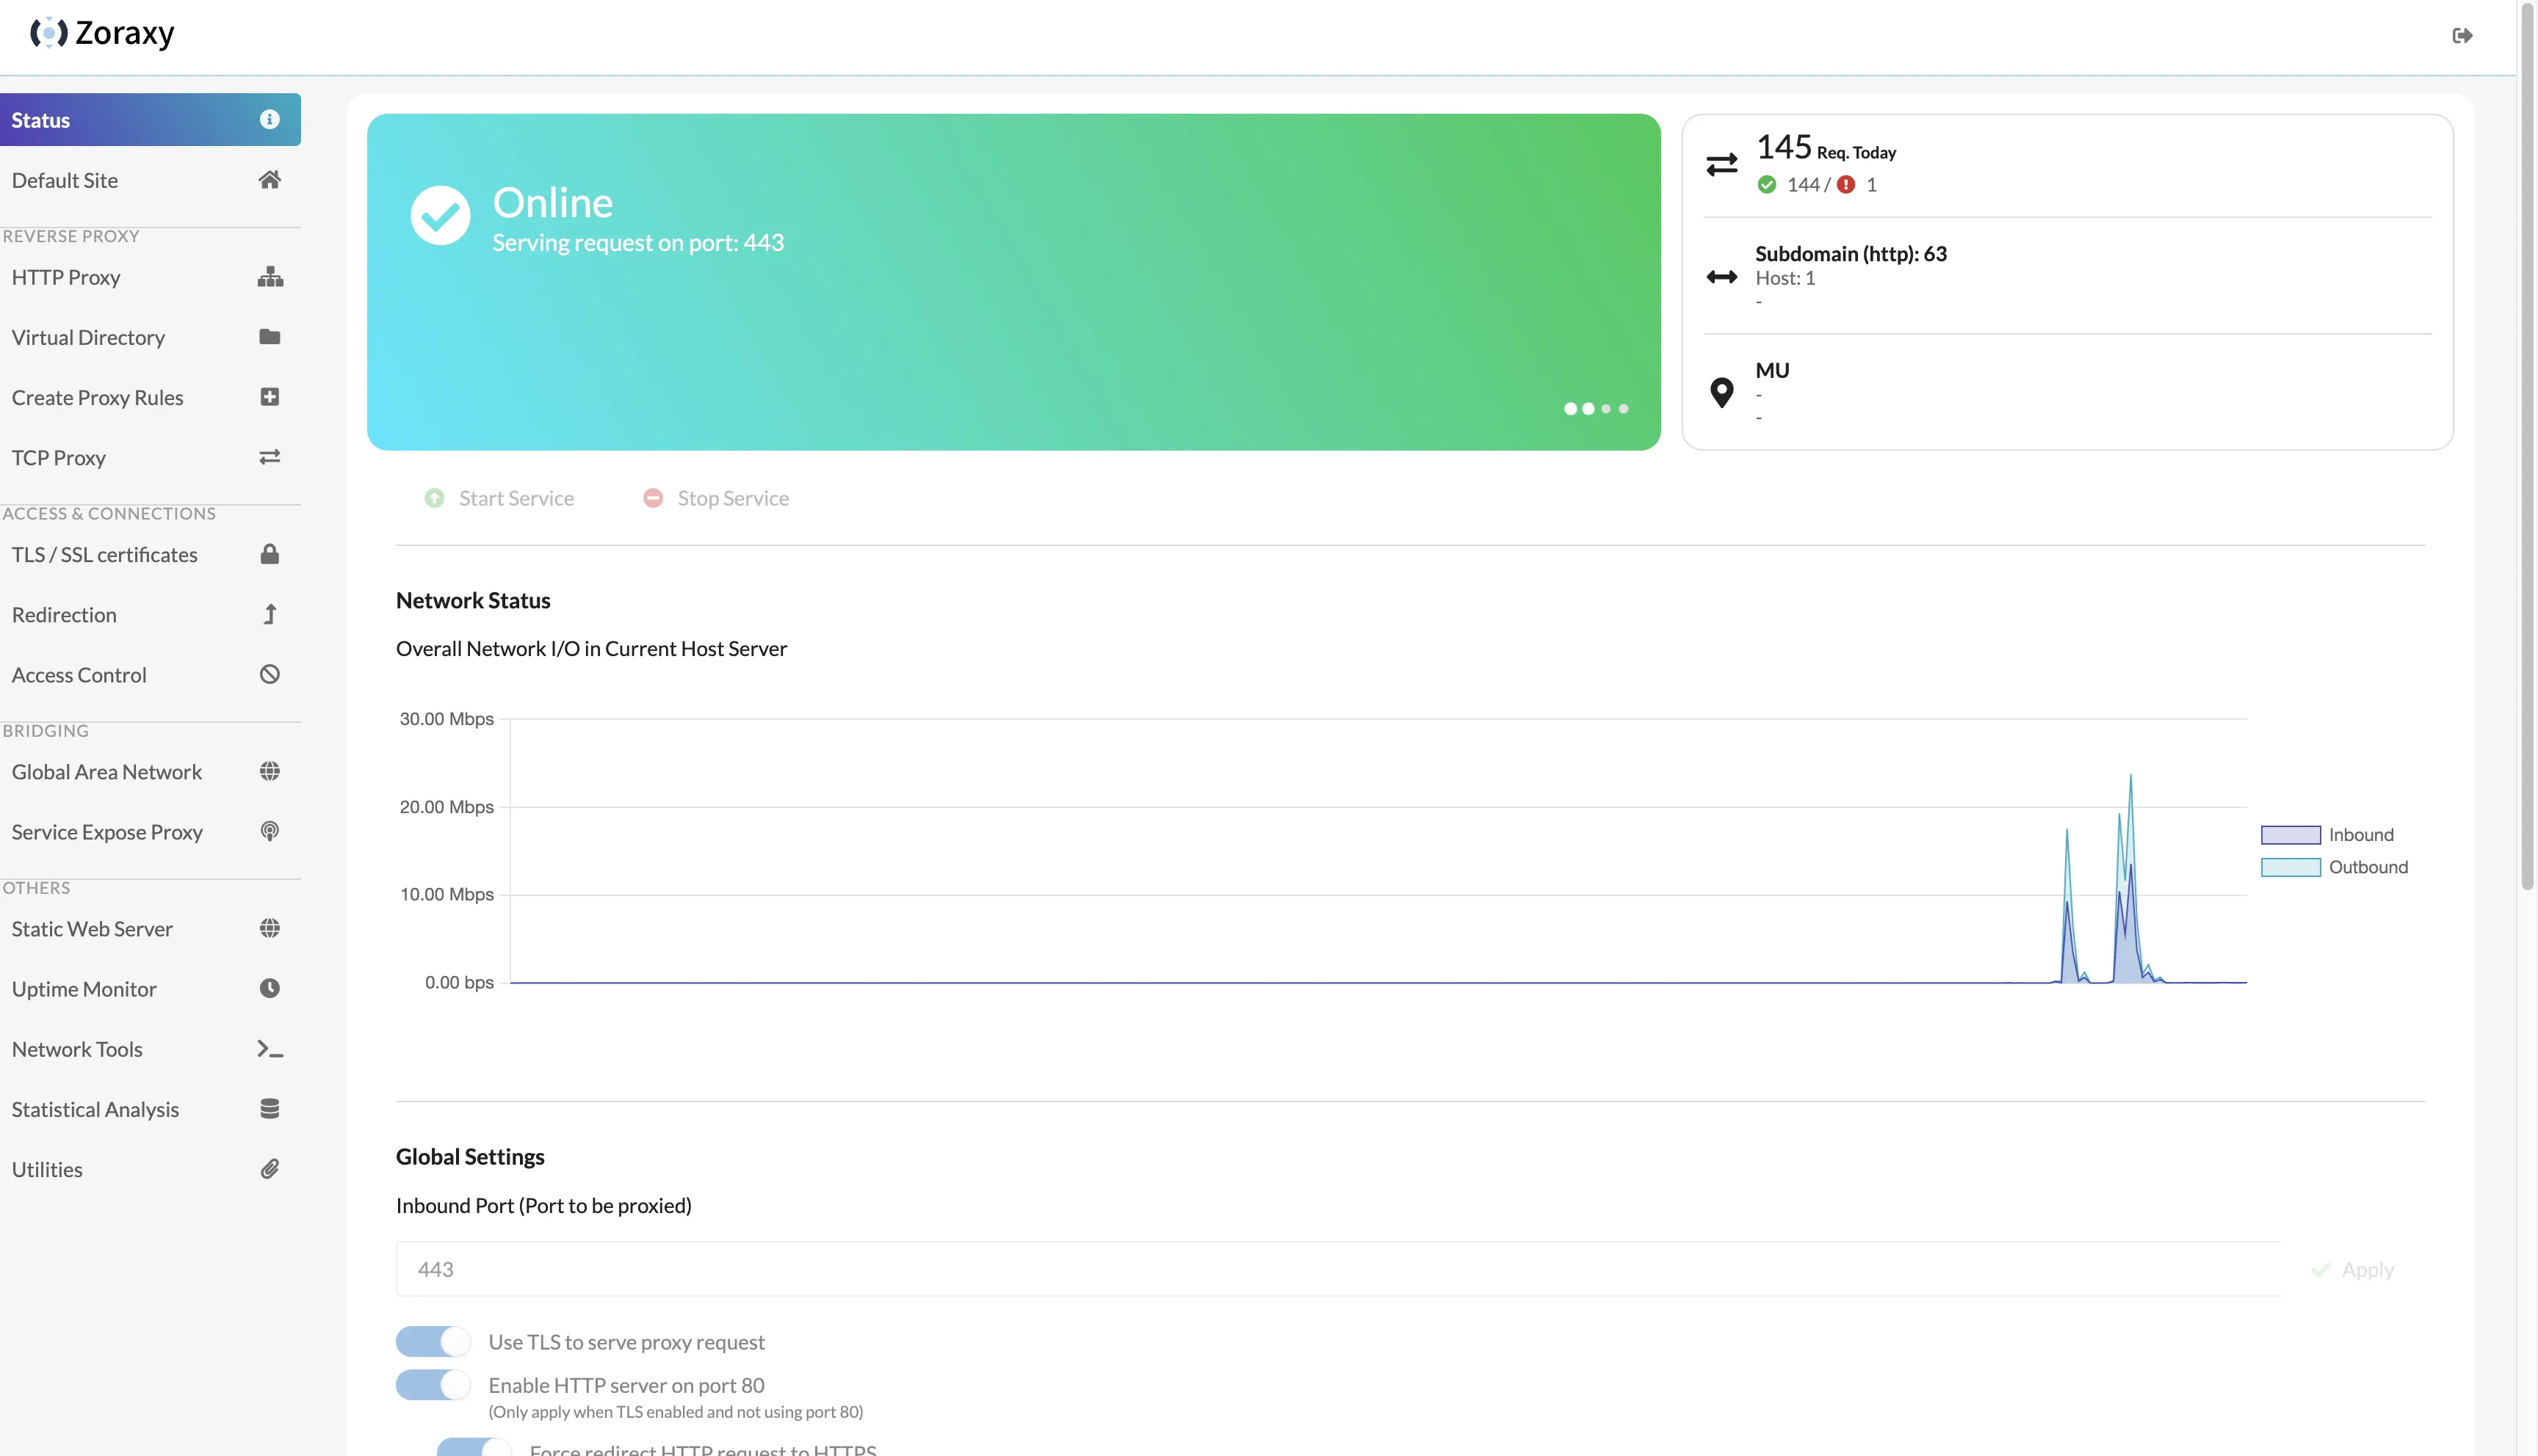Open Static Web Server page
This screenshot has width=2538, height=1456.
150,928
